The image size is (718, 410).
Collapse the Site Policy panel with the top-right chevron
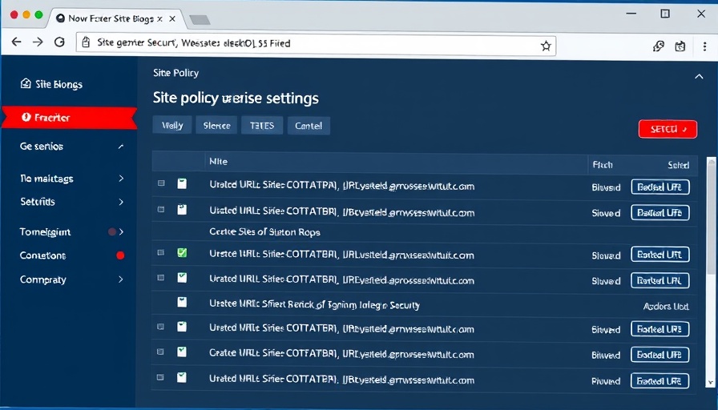(697, 77)
